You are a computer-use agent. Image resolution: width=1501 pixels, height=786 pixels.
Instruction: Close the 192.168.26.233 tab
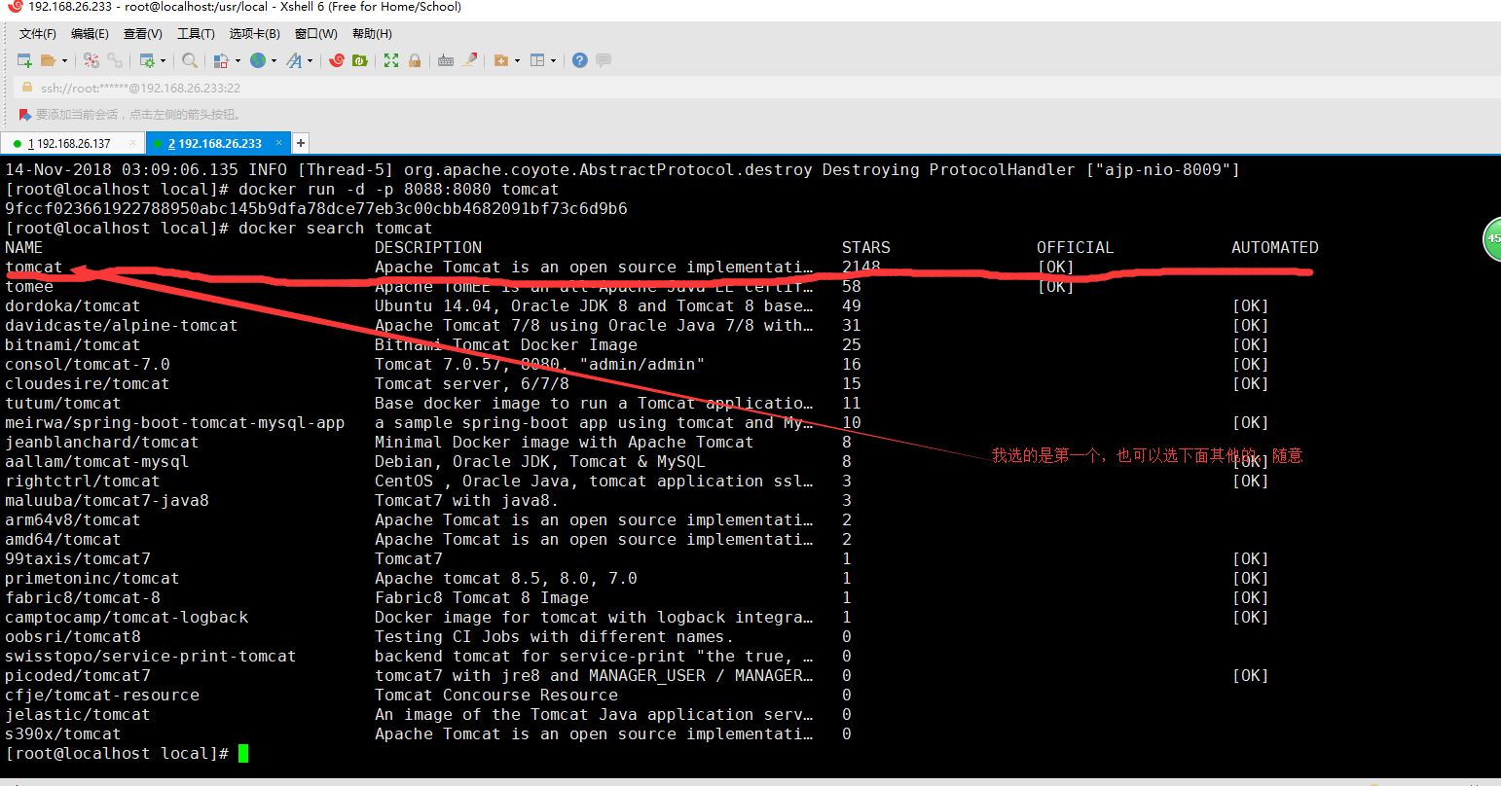pyautogui.click(x=278, y=143)
